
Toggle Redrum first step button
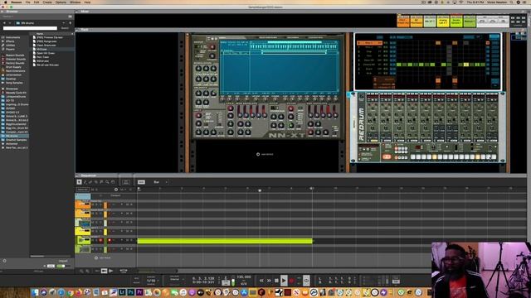[413, 157]
